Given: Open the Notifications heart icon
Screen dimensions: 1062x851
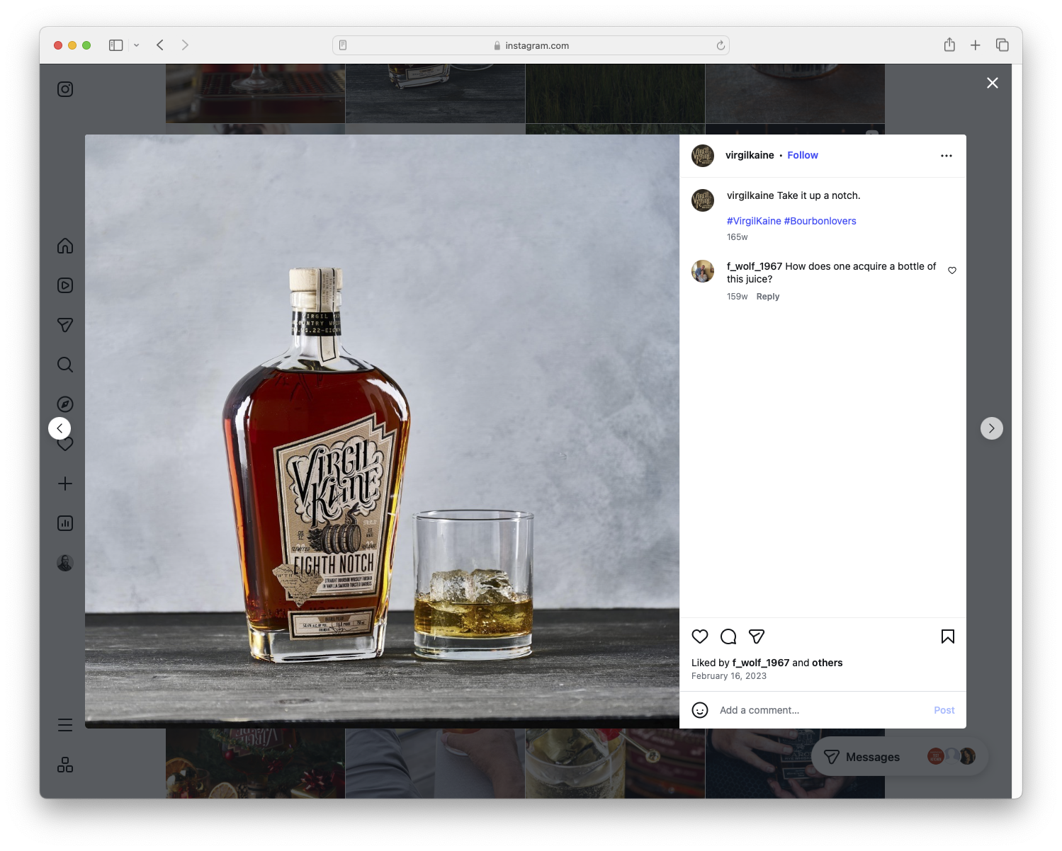Looking at the screenshot, I should 64,444.
